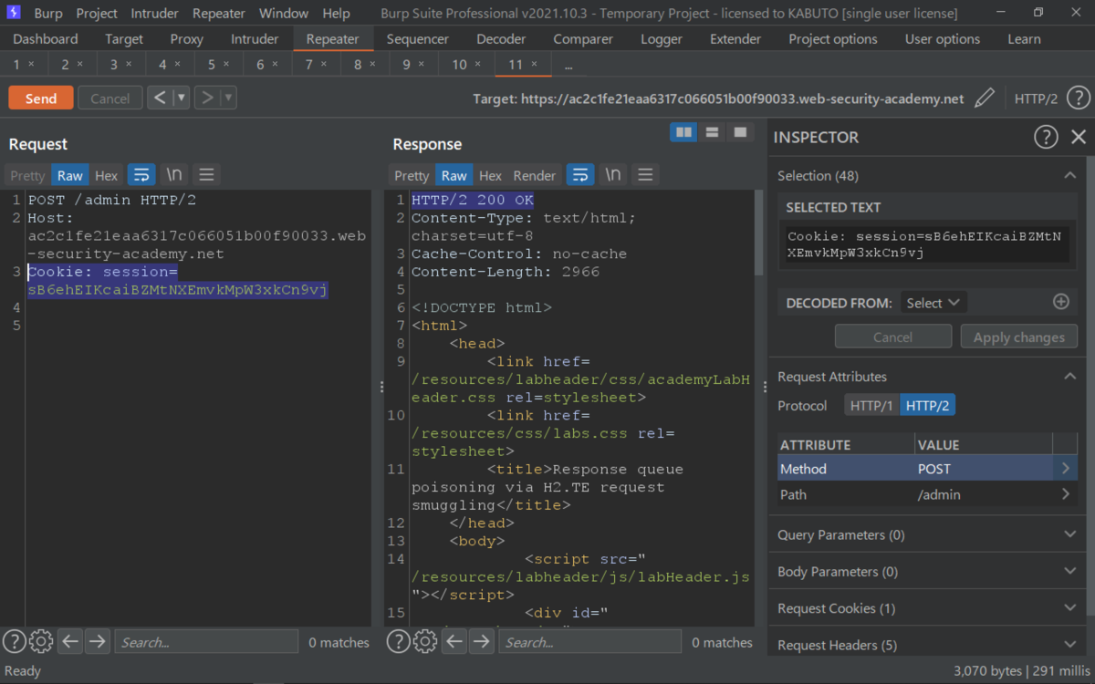Viewport: 1095px width, 684px height.
Task: Open request search settings gear
Action: click(x=41, y=642)
